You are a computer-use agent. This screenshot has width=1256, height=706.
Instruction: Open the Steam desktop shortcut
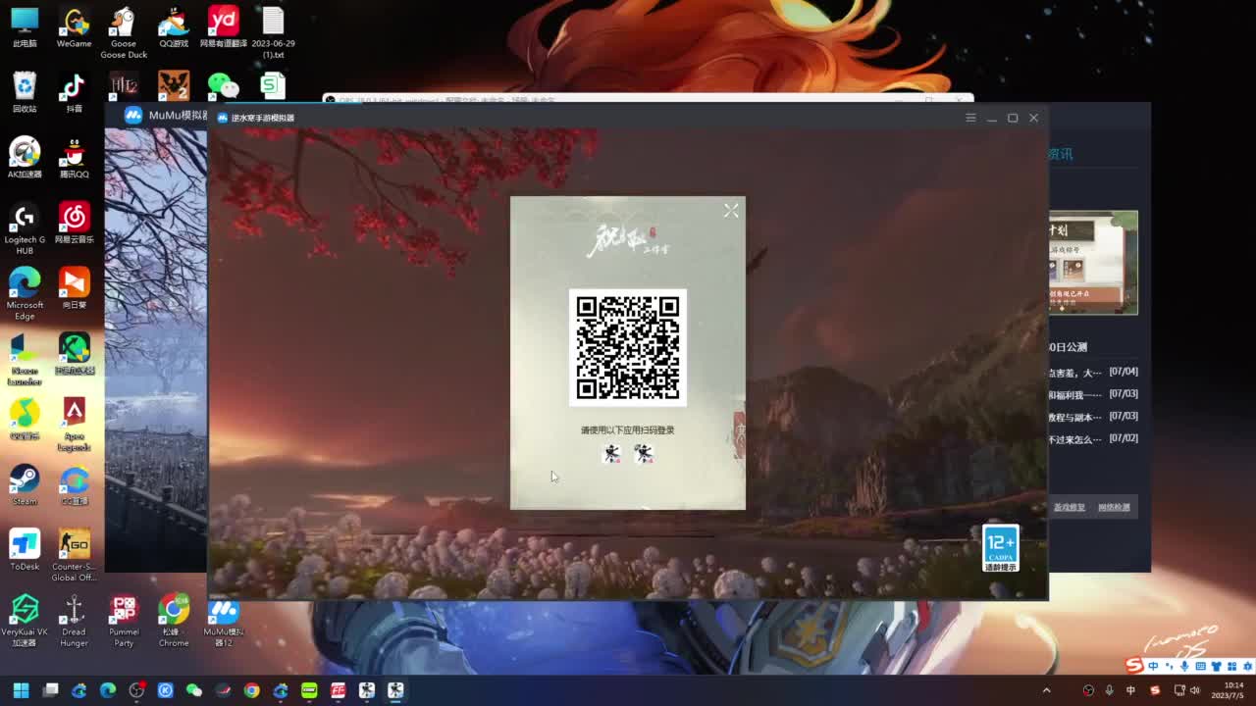click(x=25, y=484)
